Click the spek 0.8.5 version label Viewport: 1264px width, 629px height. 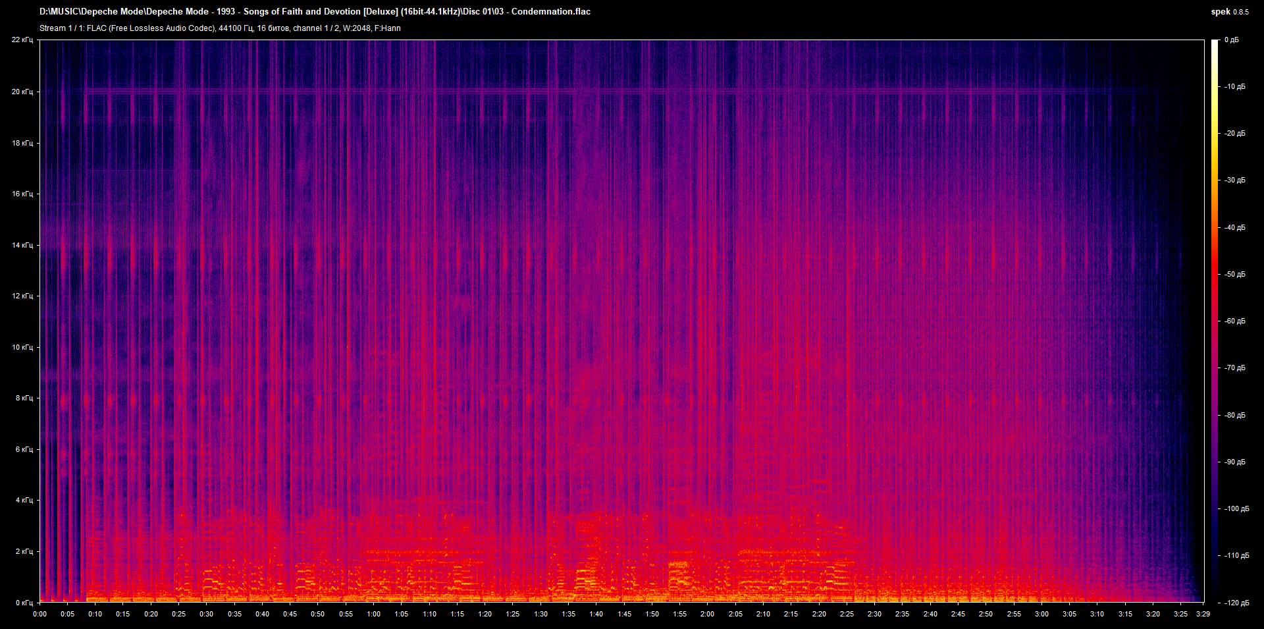pos(1229,12)
